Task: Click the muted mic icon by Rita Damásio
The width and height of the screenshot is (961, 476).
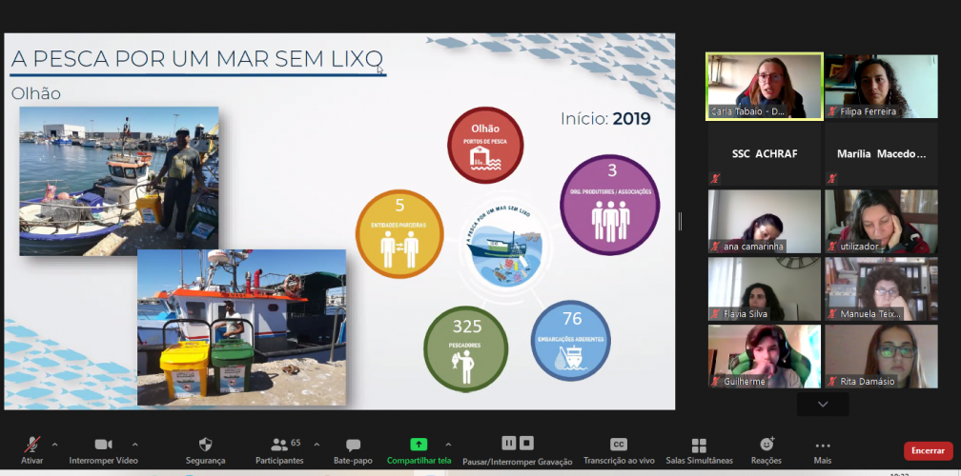Action: pyautogui.click(x=832, y=381)
